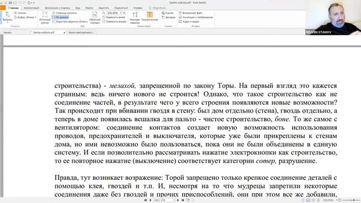Go to last page in the status bar
The width and height of the screenshot is (361, 203).
[x=183, y=200]
